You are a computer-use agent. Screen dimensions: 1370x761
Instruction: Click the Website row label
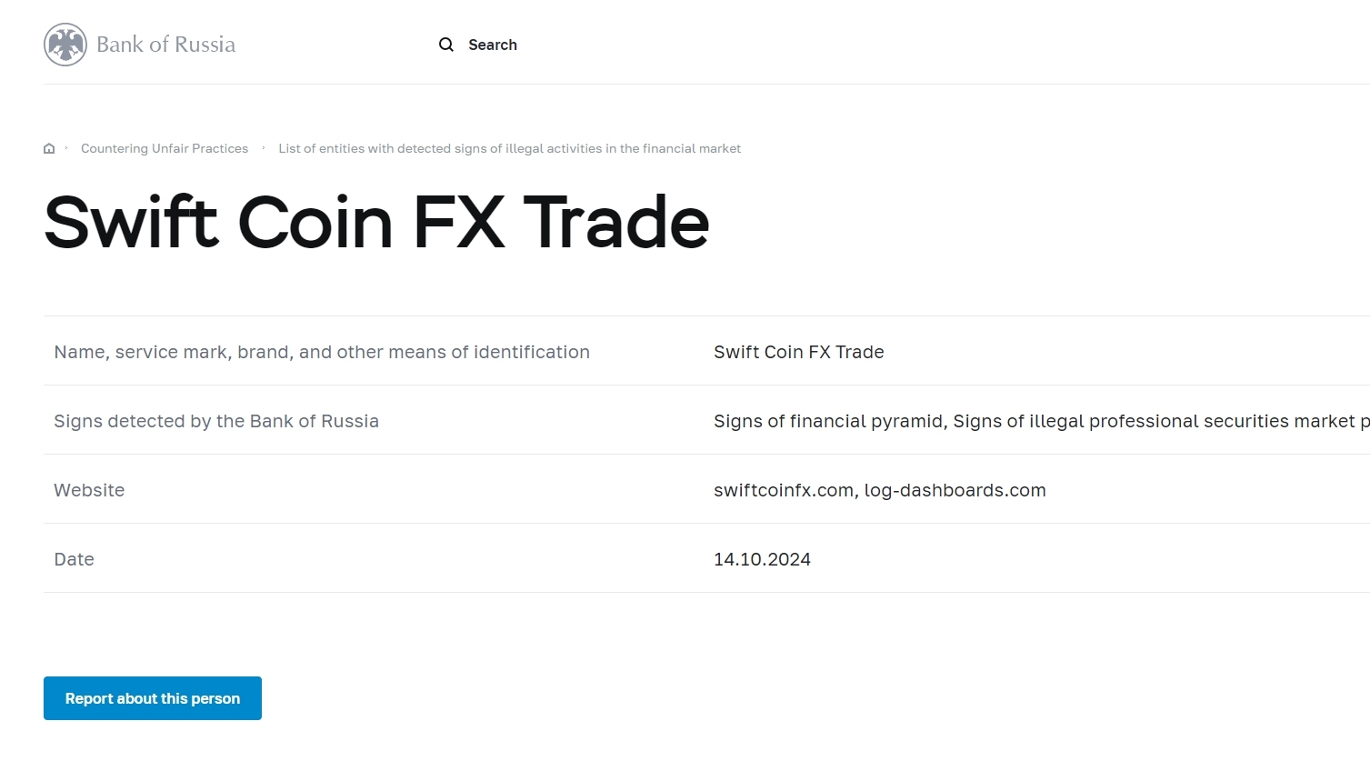(89, 490)
